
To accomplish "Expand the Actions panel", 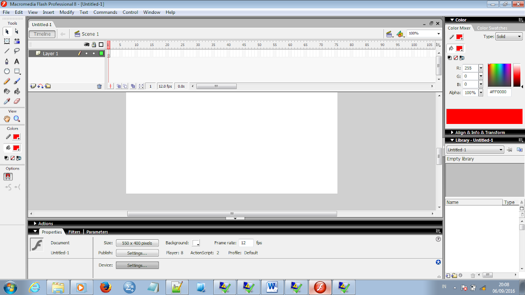I will [x=35, y=223].
